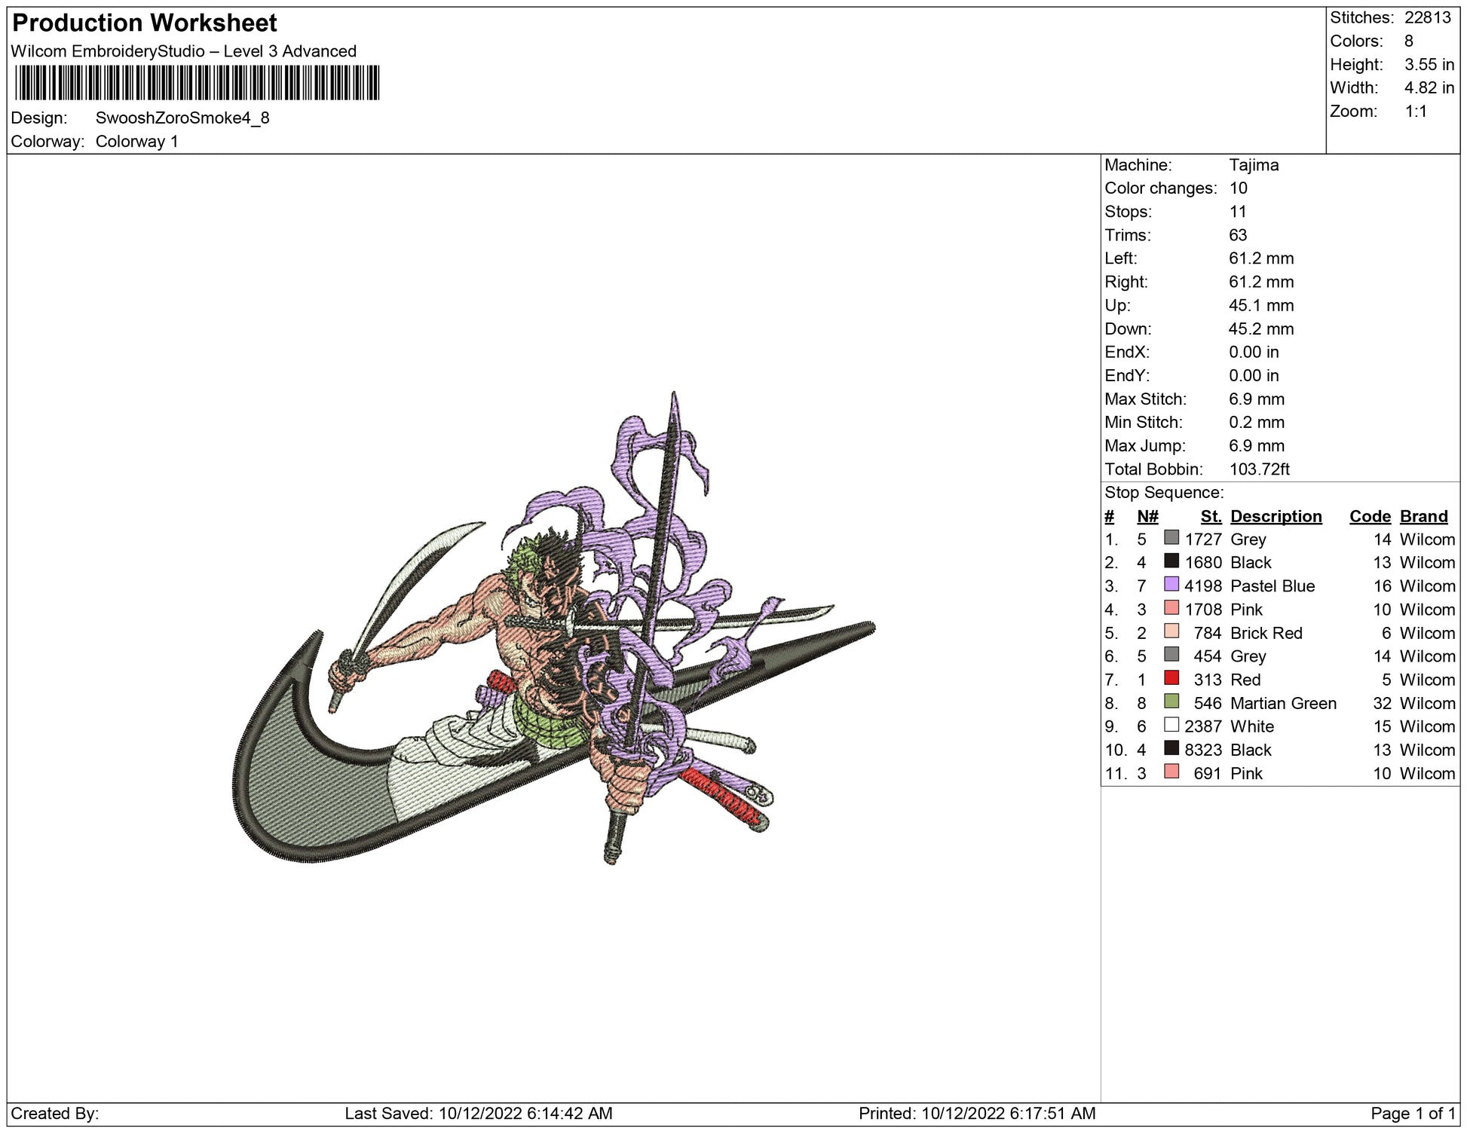Click the Stitches count 22813
This screenshot has width=1467, height=1128.
[1427, 18]
